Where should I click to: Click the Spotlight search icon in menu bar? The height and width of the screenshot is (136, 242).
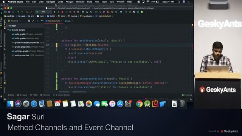179,2
